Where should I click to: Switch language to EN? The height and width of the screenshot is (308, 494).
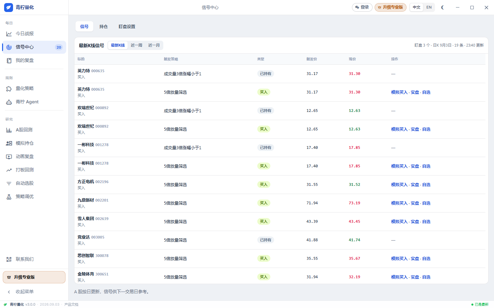429,7
